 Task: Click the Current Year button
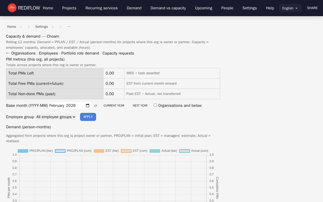(114, 106)
